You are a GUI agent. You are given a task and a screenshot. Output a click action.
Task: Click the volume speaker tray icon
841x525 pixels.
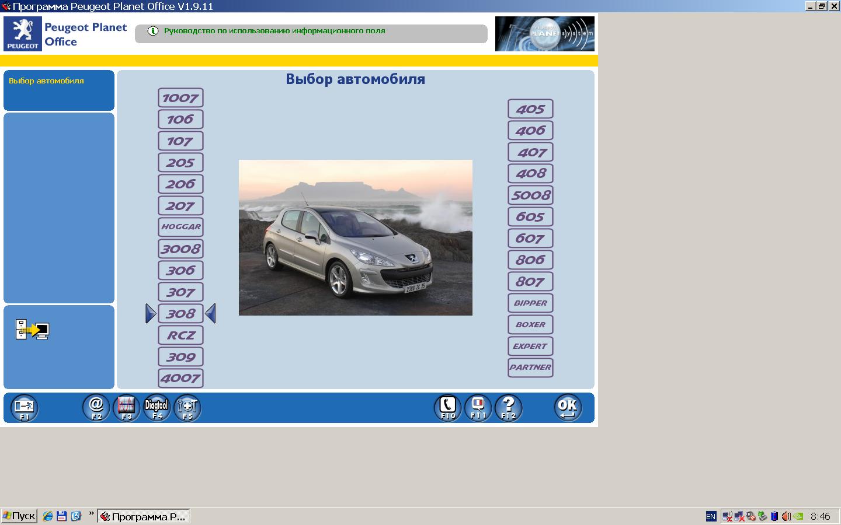coord(786,516)
